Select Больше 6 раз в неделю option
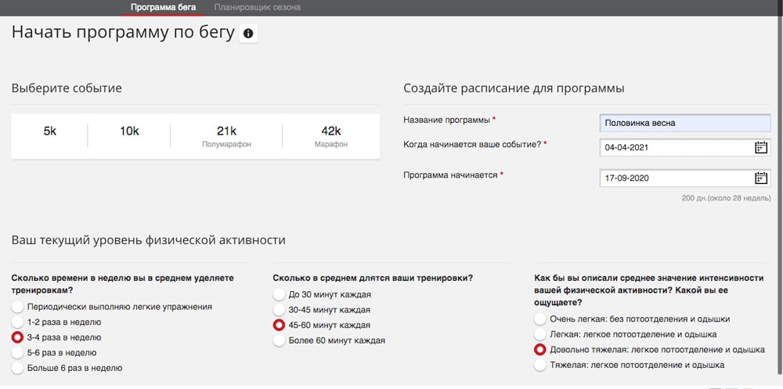Viewport: 783px width, 389px height. coord(17,368)
